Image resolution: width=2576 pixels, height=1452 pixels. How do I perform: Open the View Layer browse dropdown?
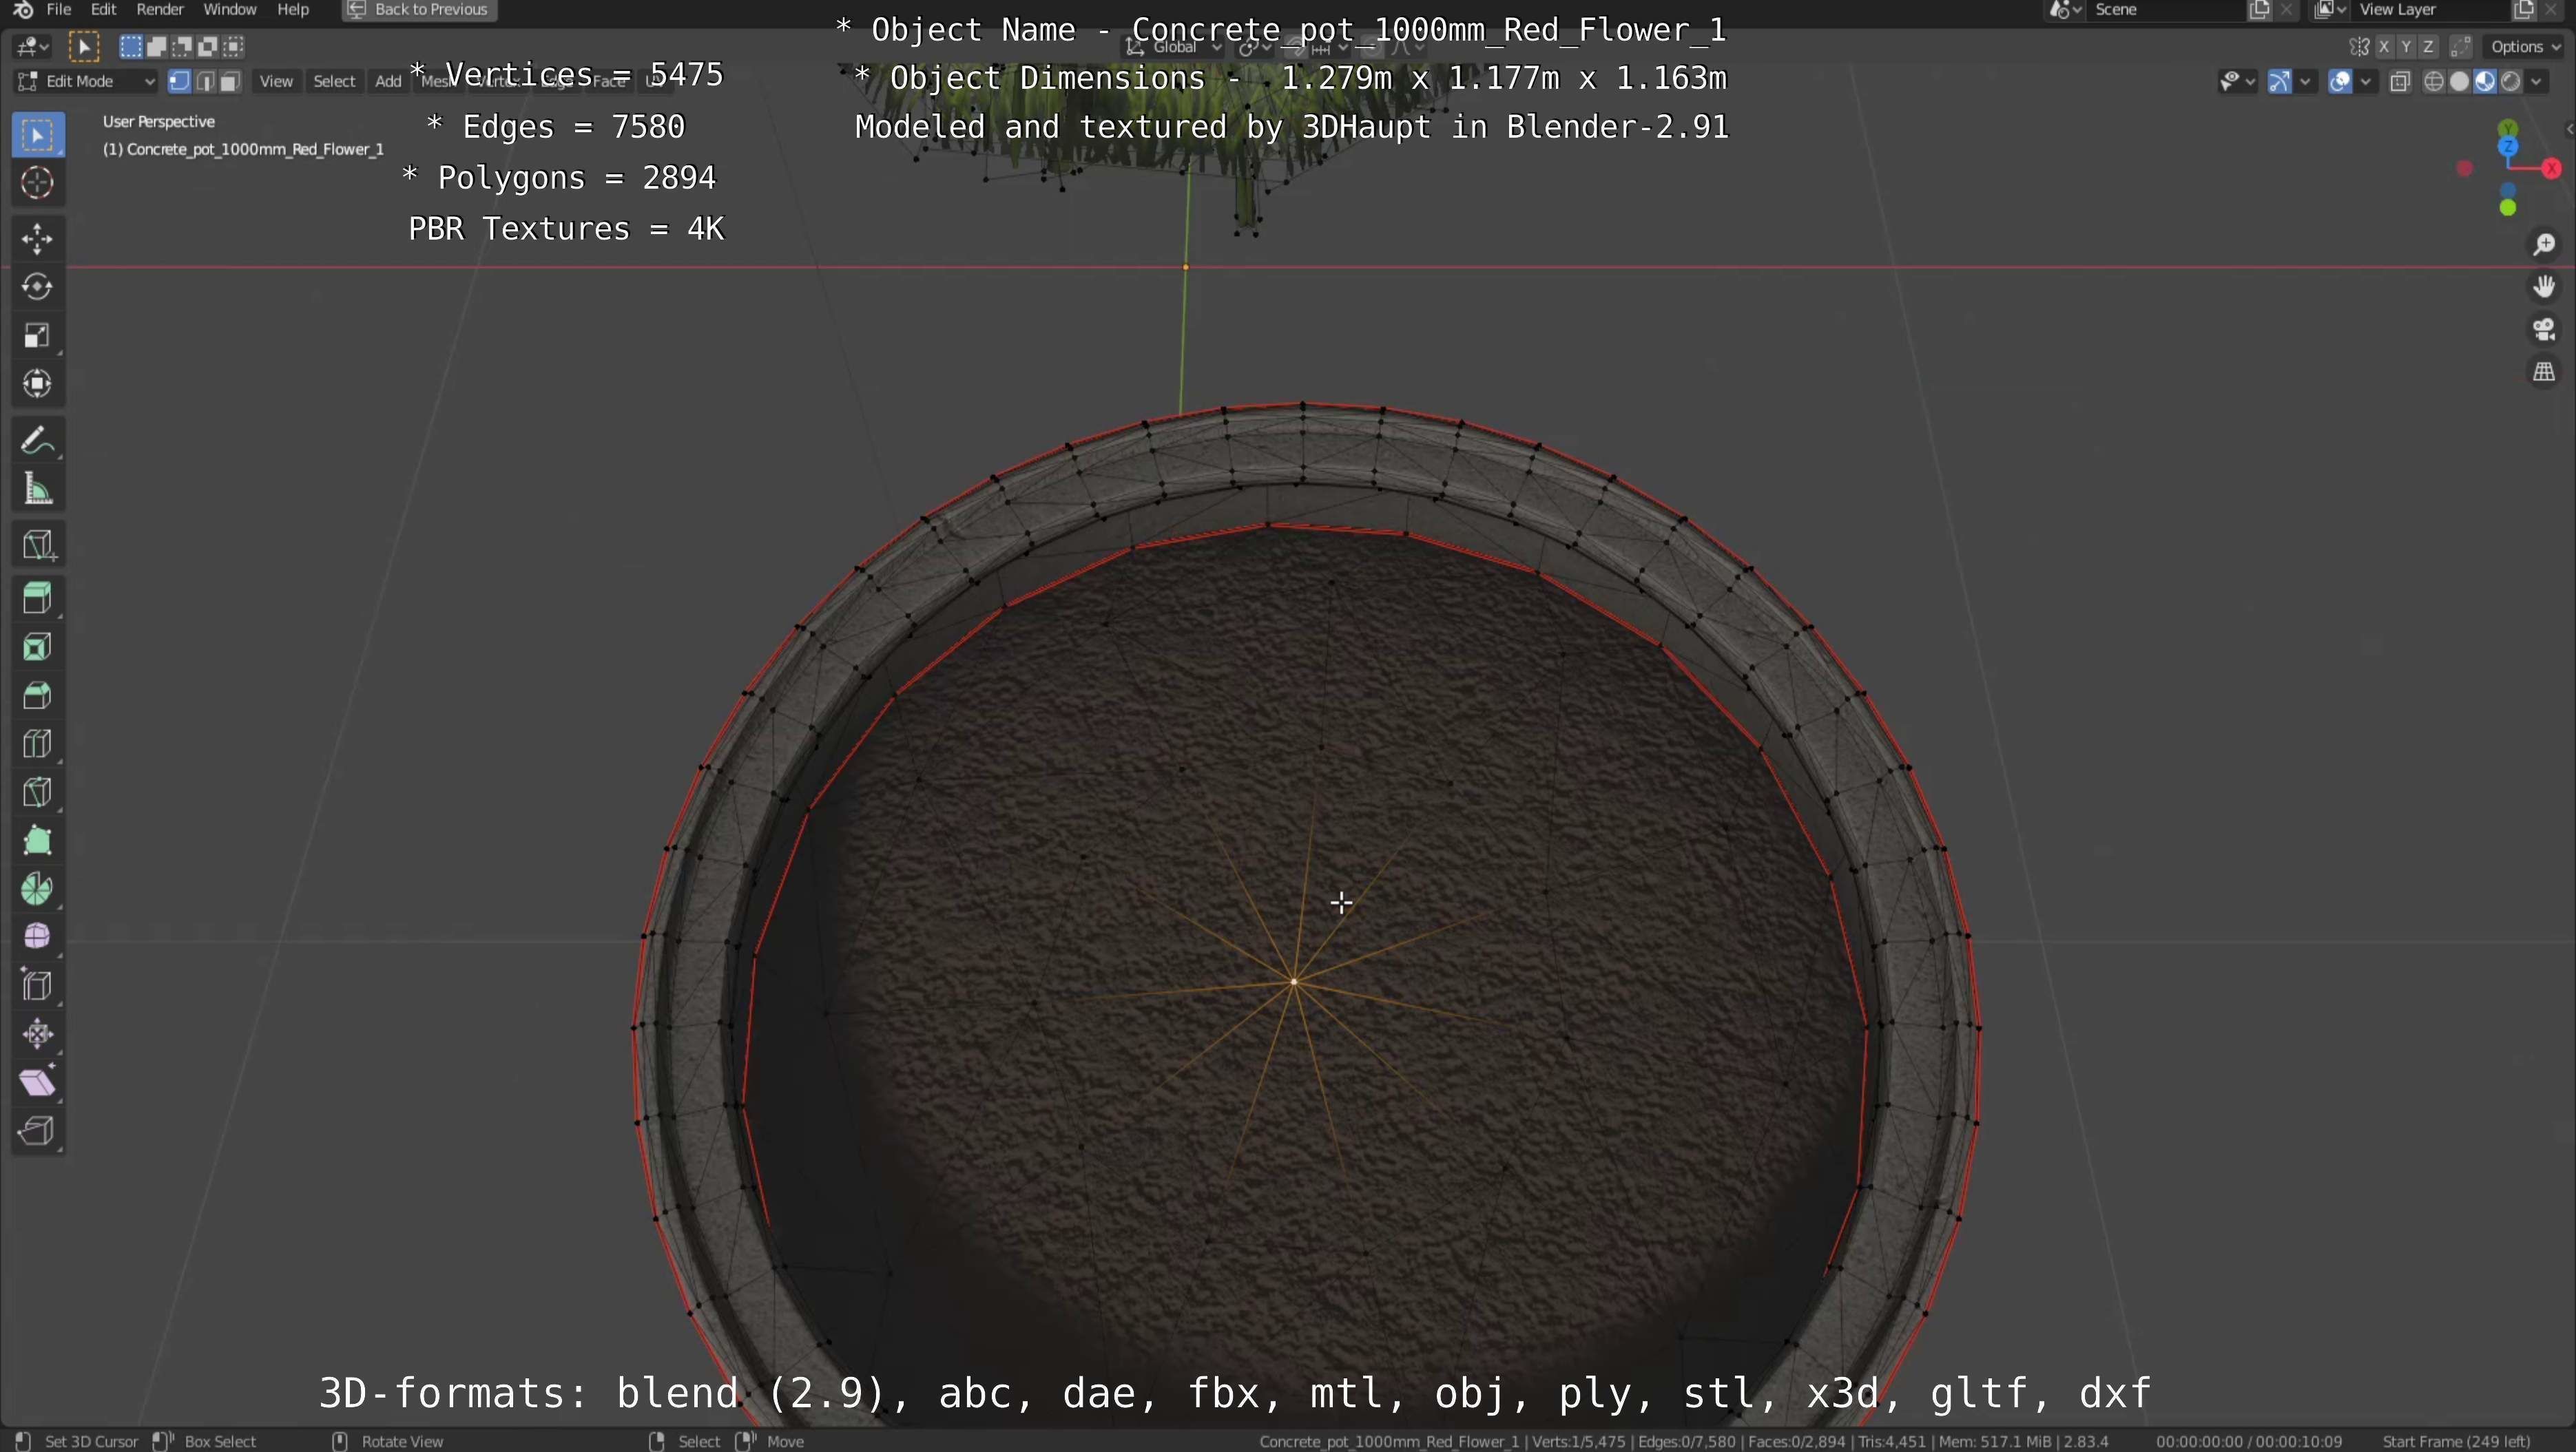click(x=2331, y=10)
